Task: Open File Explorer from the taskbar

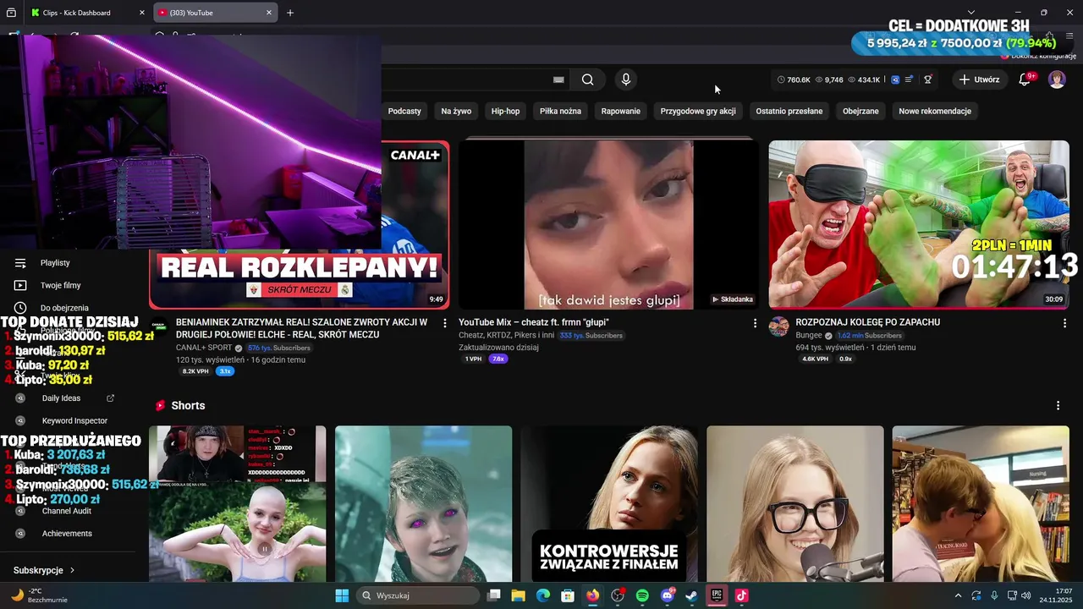Action: point(519,595)
